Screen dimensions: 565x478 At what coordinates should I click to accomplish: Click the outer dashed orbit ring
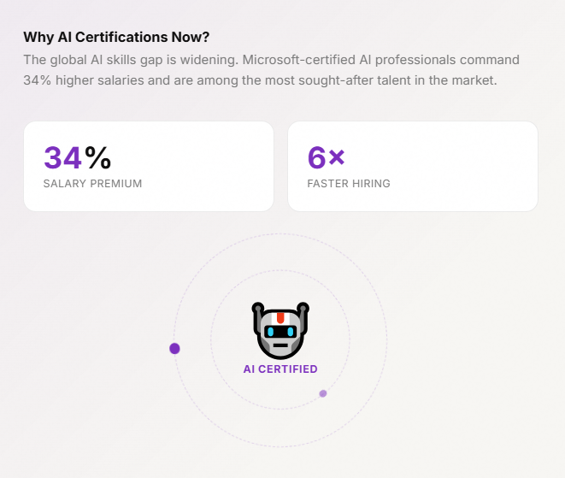(x=280, y=234)
